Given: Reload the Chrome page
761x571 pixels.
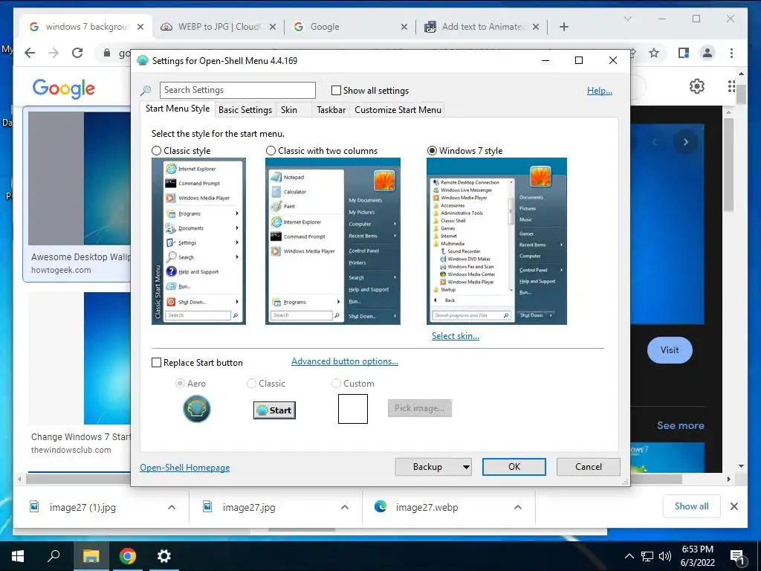Looking at the screenshot, I should [77, 53].
